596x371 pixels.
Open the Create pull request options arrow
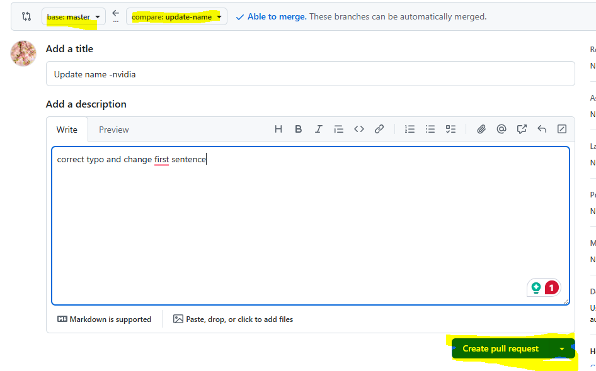pos(563,348)
